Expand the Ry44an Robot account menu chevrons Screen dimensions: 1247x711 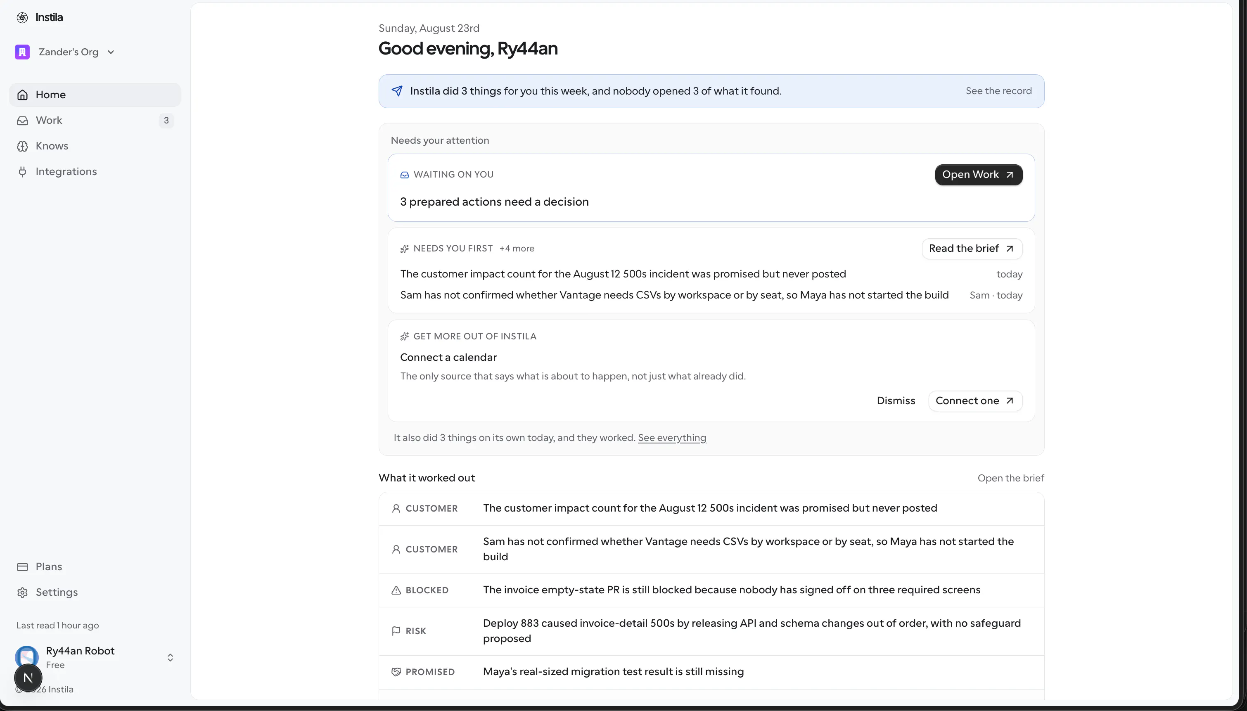(x=170, y=658)
